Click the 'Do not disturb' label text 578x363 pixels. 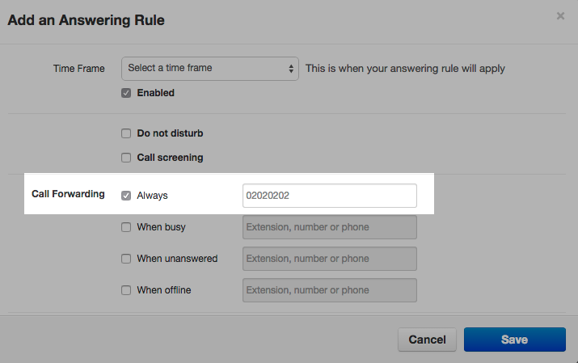(x=170, y=133)
